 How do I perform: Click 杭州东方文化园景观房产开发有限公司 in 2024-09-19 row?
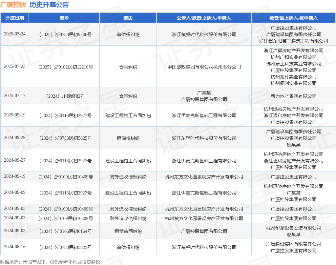pos(204,177)
